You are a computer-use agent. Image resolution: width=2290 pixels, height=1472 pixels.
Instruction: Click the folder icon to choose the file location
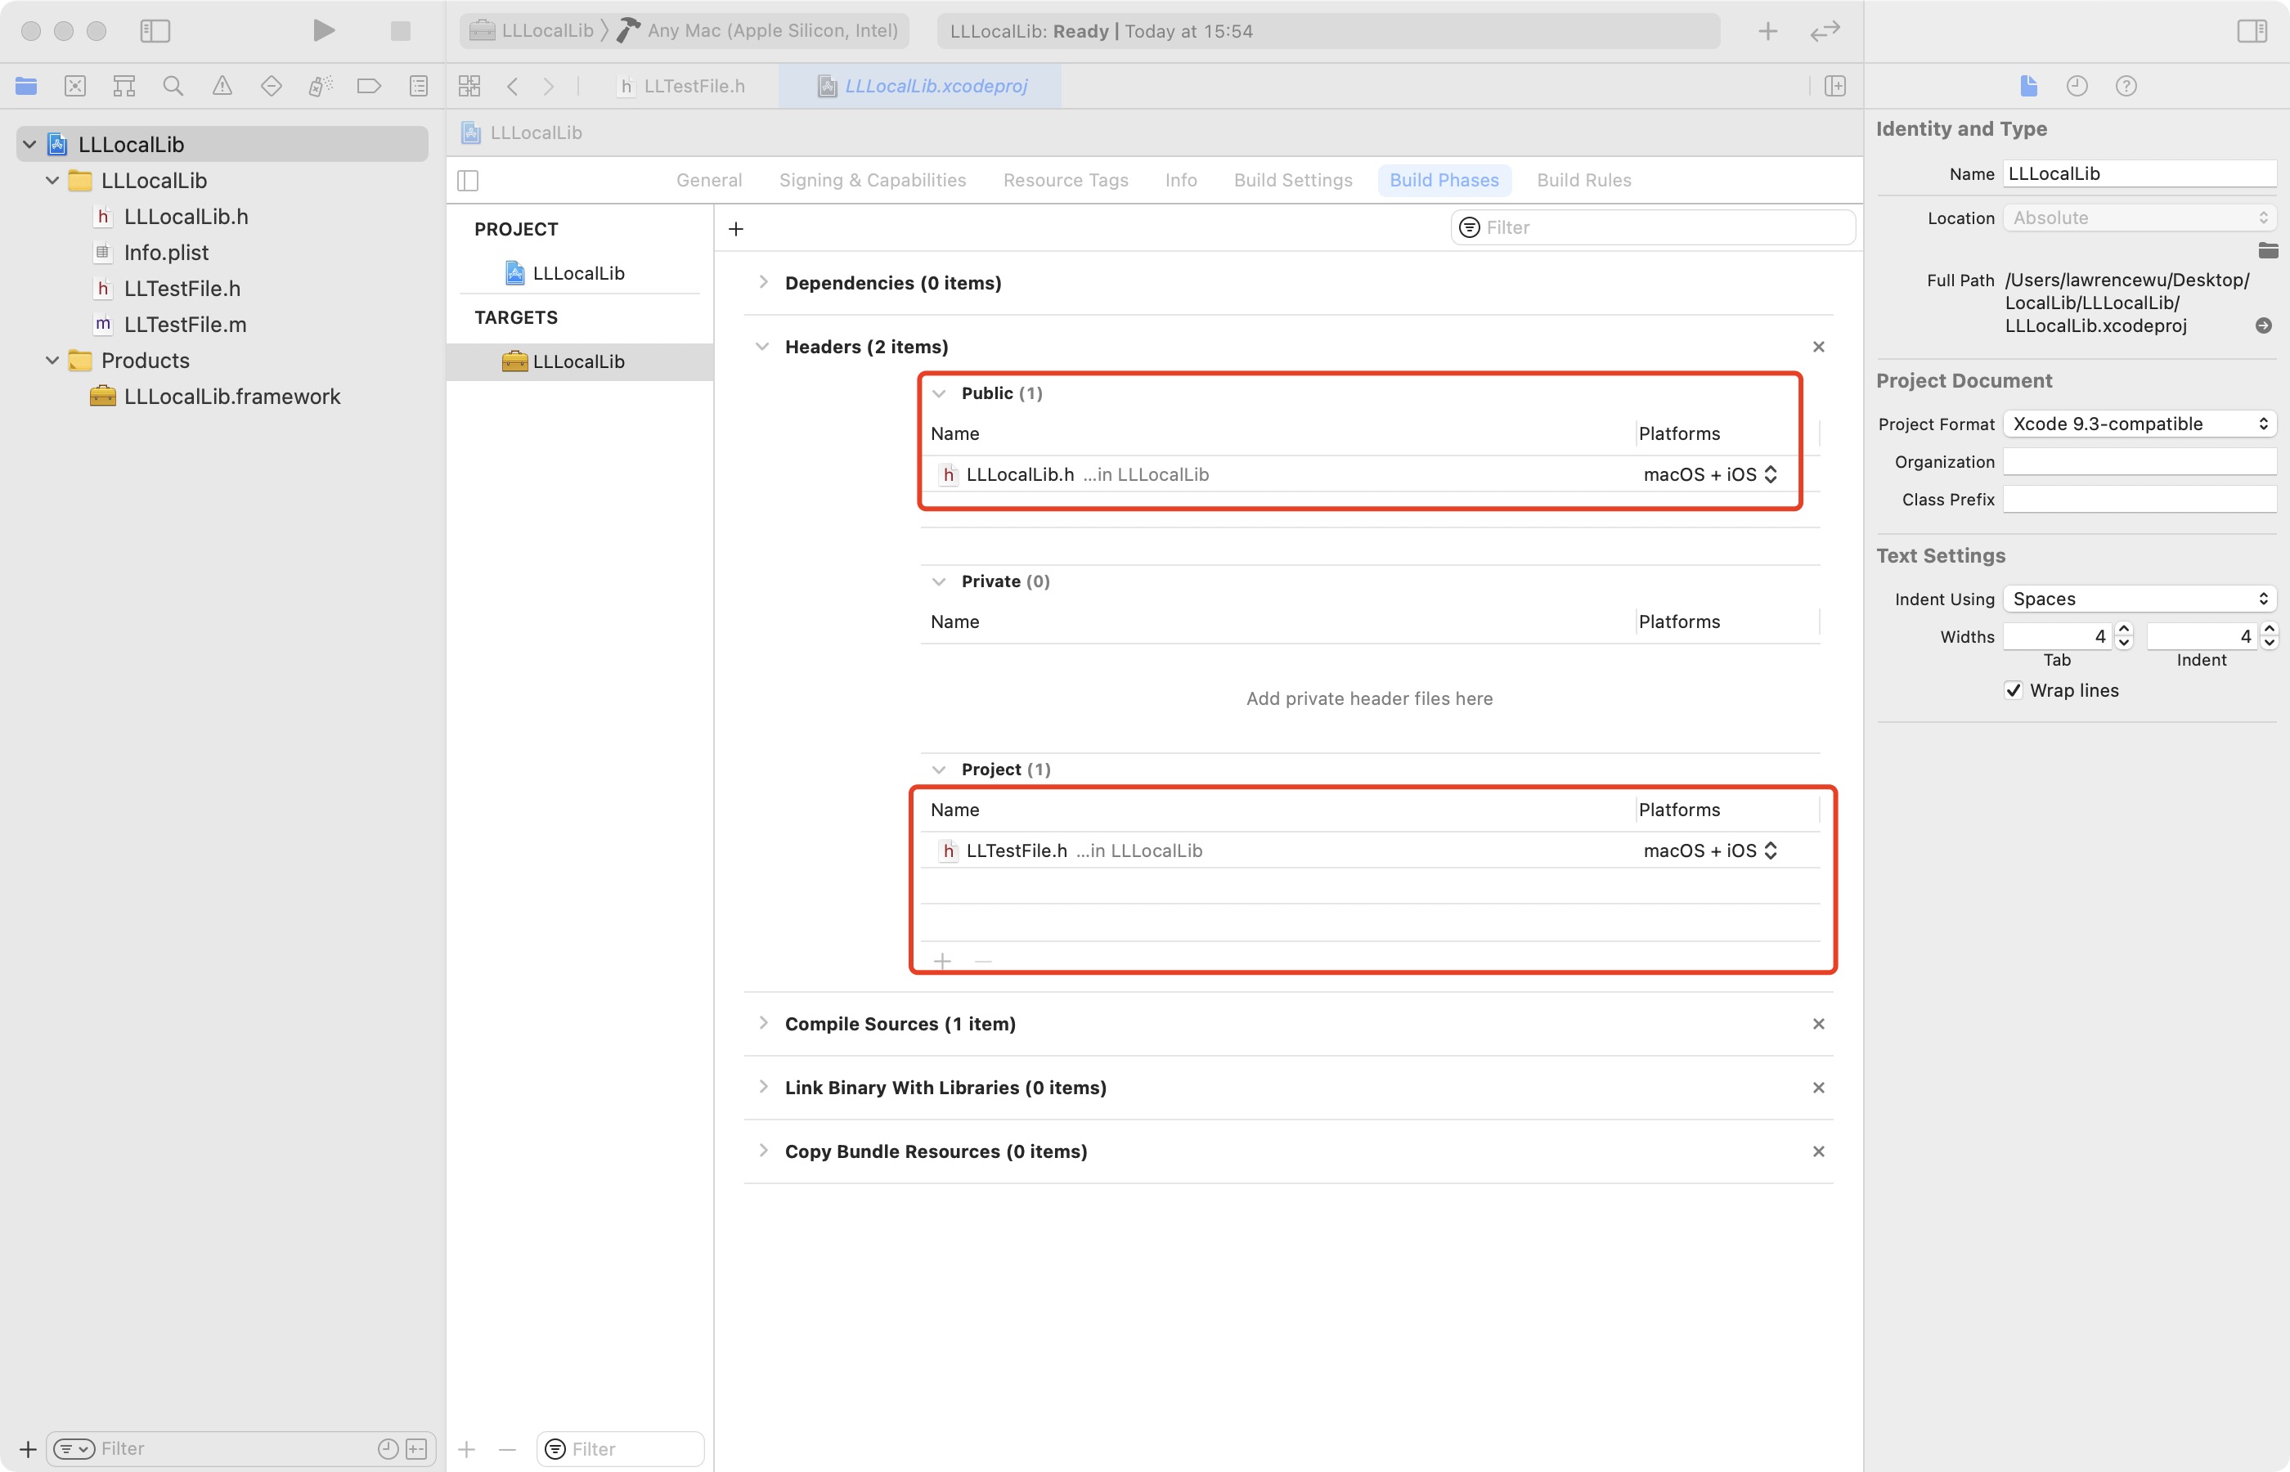tap(2267, 250)
